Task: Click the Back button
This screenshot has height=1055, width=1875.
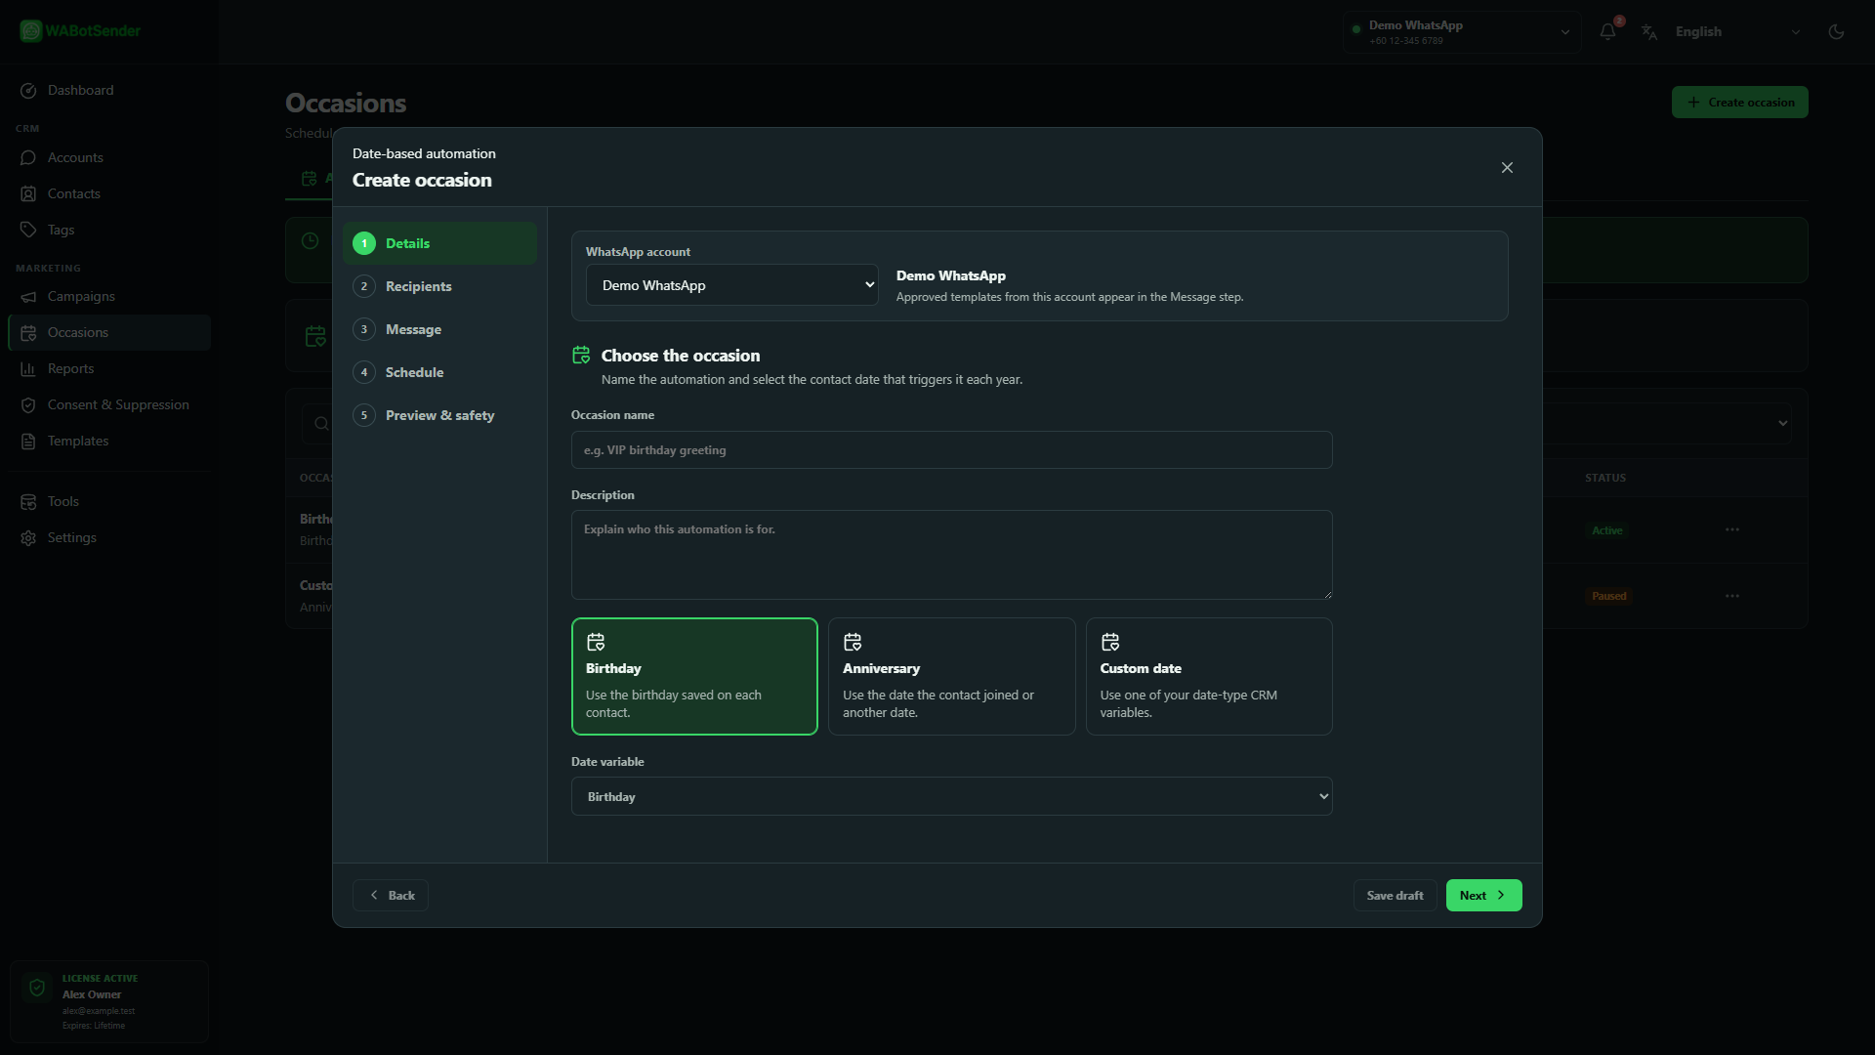Action: tap(391, 895)
